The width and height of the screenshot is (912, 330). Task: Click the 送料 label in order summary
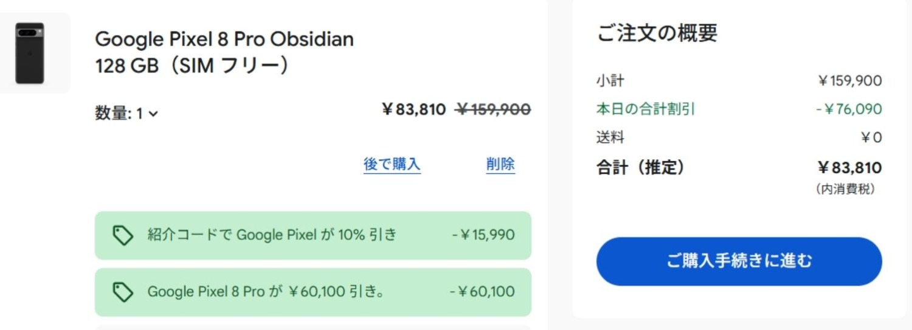610,137
